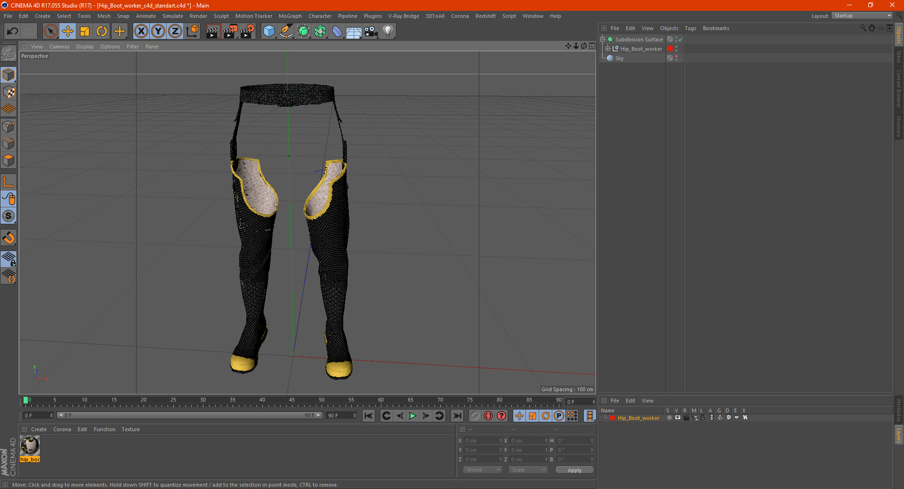
Task: Open Scale mode dropdown
Action: pos(528,470)
